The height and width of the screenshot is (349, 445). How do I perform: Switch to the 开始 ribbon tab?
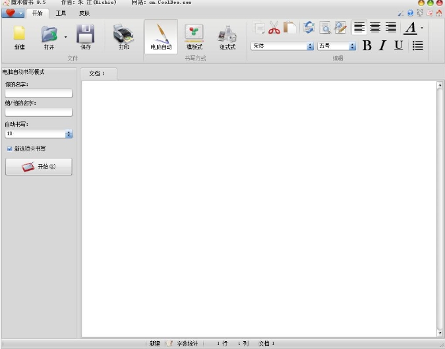37,13
